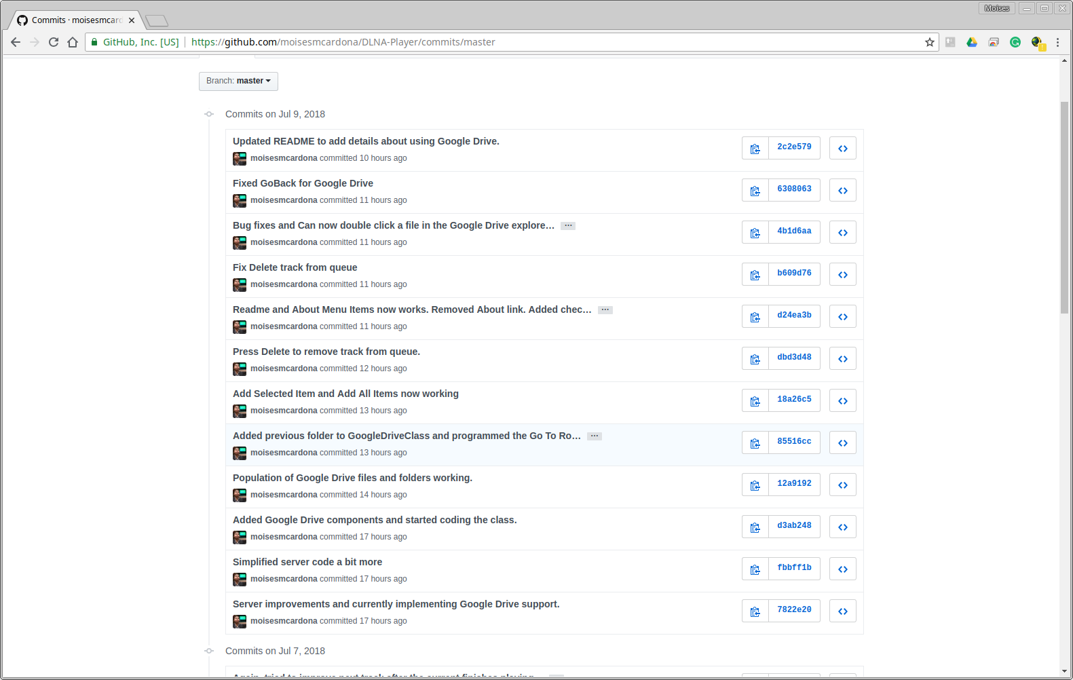The width and height of the screenshot is (1073, 680).
Task: Browse repository at commit d24ea3b
Action: [843, 316]
